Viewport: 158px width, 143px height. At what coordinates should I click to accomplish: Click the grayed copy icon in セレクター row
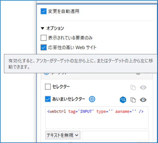[x=133, y=87]
